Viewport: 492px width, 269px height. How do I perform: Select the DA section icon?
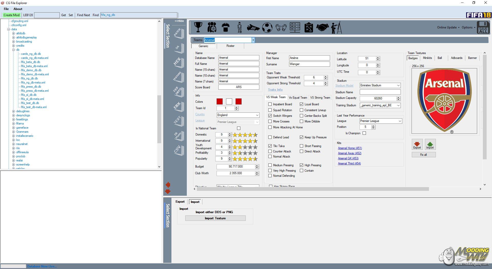(179, 48)
